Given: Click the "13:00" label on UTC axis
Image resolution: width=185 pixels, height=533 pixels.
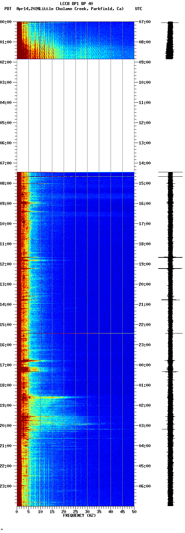Looking at the screenshot, I should (x=145, y=143).
